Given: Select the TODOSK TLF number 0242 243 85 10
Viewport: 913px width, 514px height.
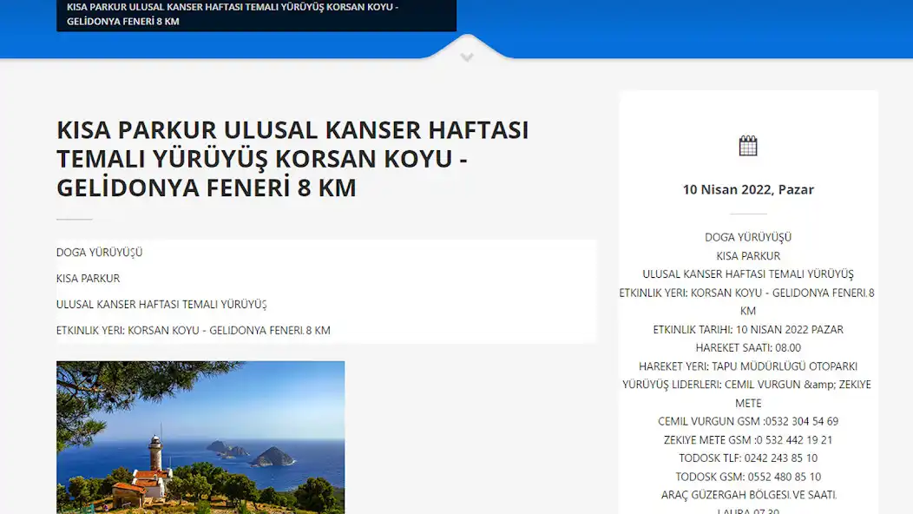Looking at the screenshot, I should [748, 458].
